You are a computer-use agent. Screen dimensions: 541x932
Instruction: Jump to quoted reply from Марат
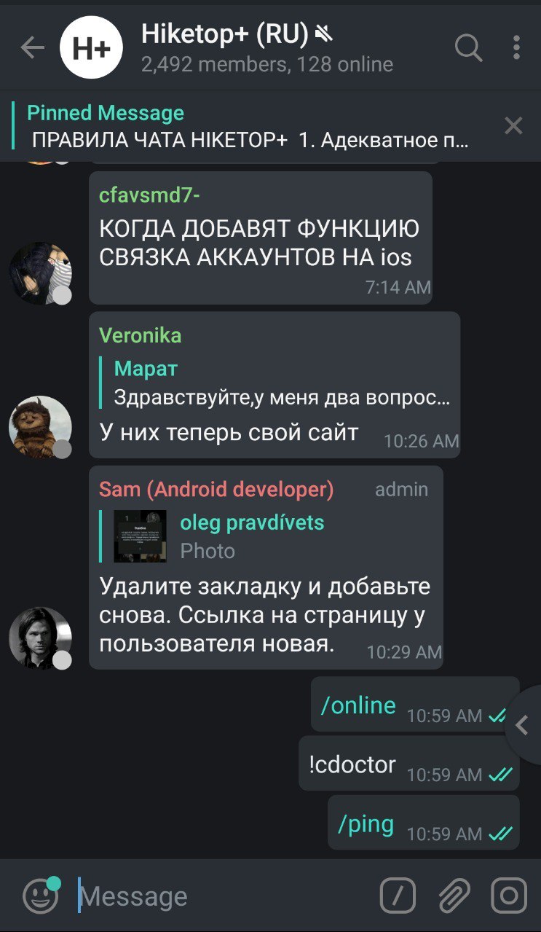click(280, 383)
